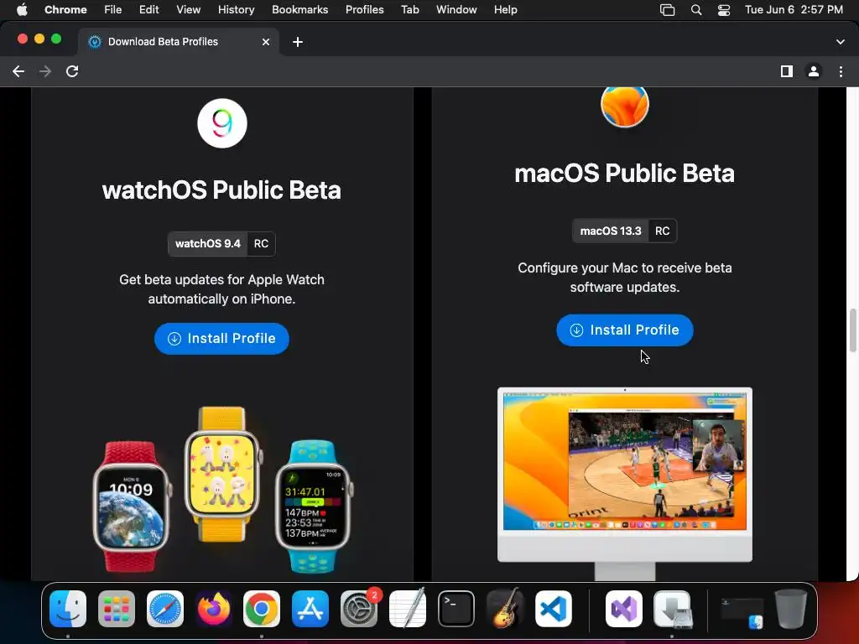Open Launchpad from the Dock
The image size is (859, 644).
(x=116, y=609)
